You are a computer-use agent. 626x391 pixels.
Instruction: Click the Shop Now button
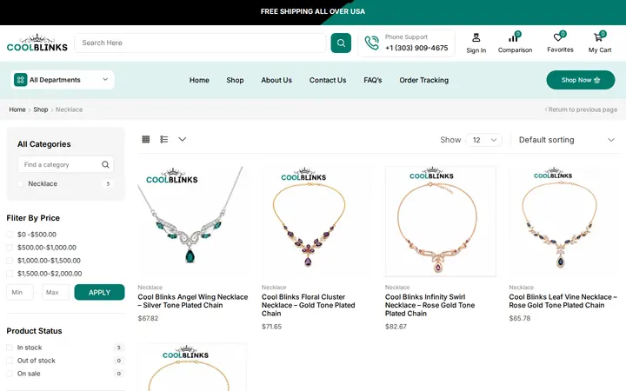pos(581,80)
